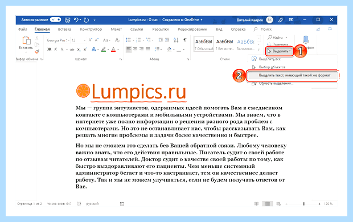The height and width of the screenshot is (222, 353).
Task: Click the numbered list icon
Action: tap(138, 40)
